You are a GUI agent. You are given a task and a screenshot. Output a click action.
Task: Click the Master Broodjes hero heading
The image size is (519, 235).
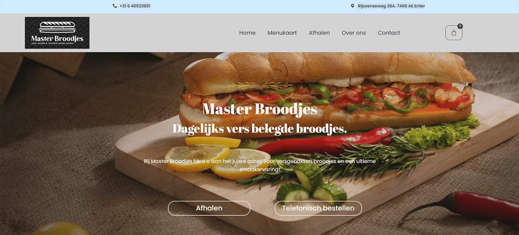coord(260,109)
